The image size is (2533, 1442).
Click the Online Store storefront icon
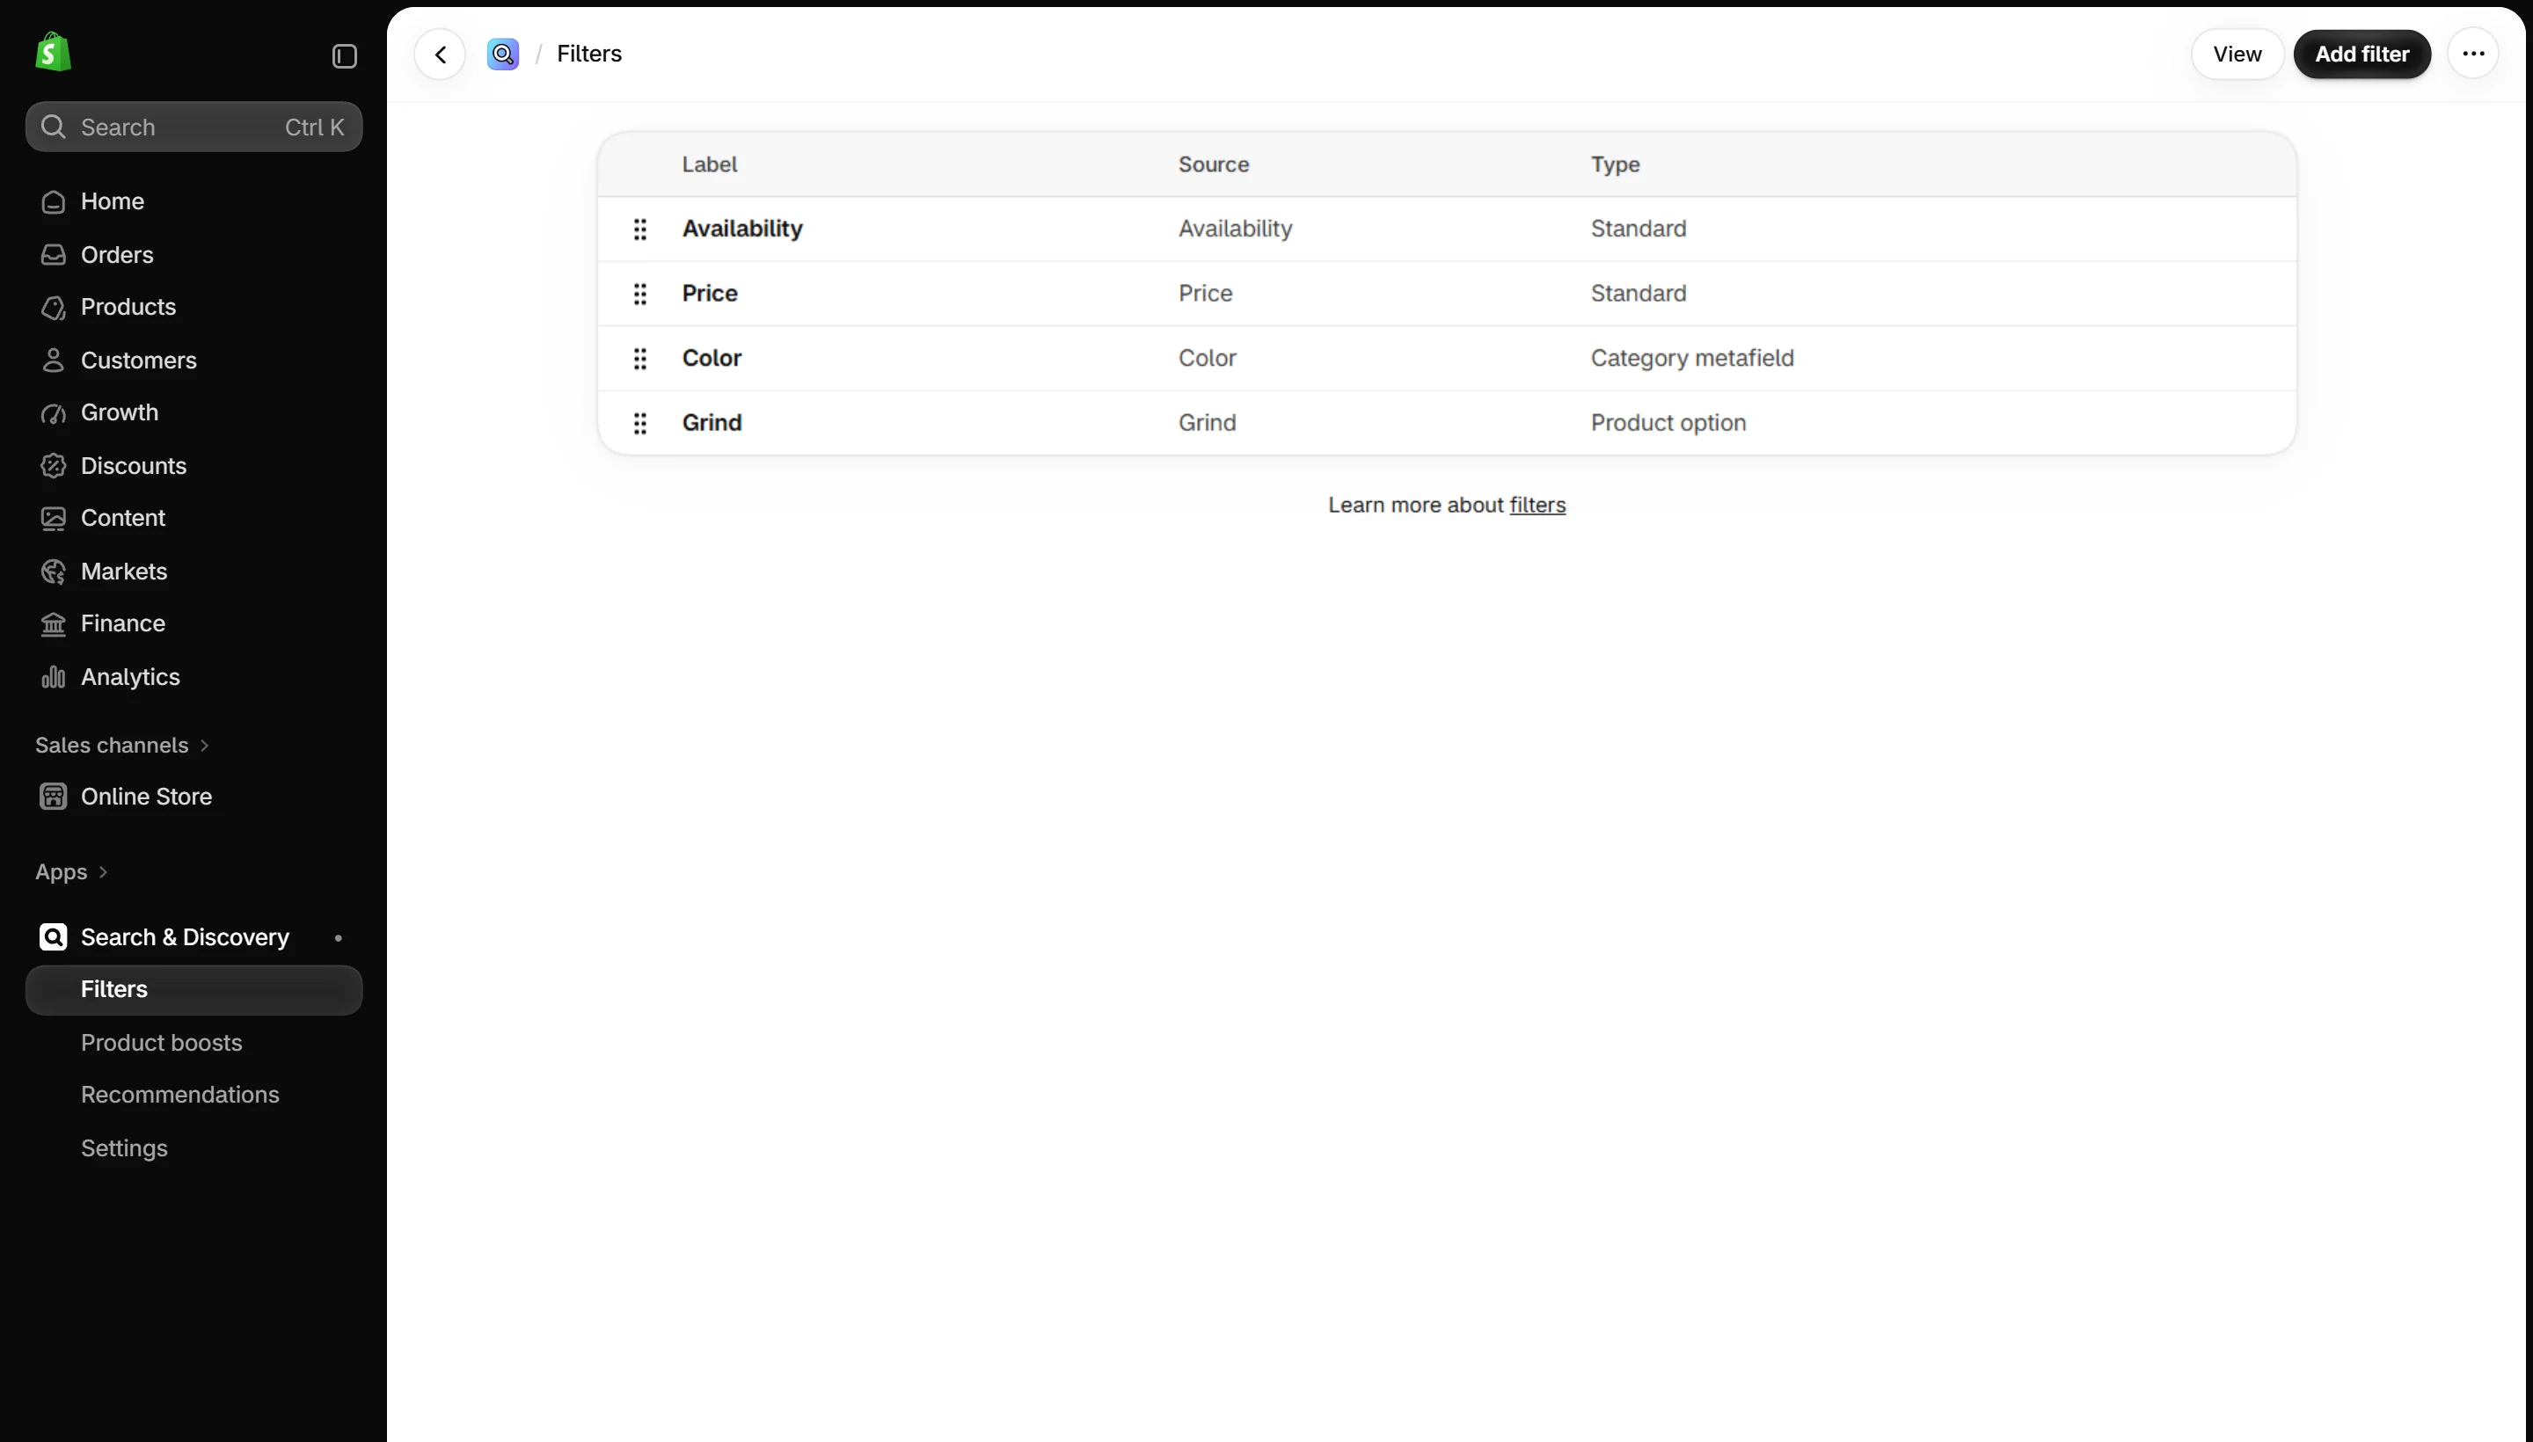click(54, 797)
